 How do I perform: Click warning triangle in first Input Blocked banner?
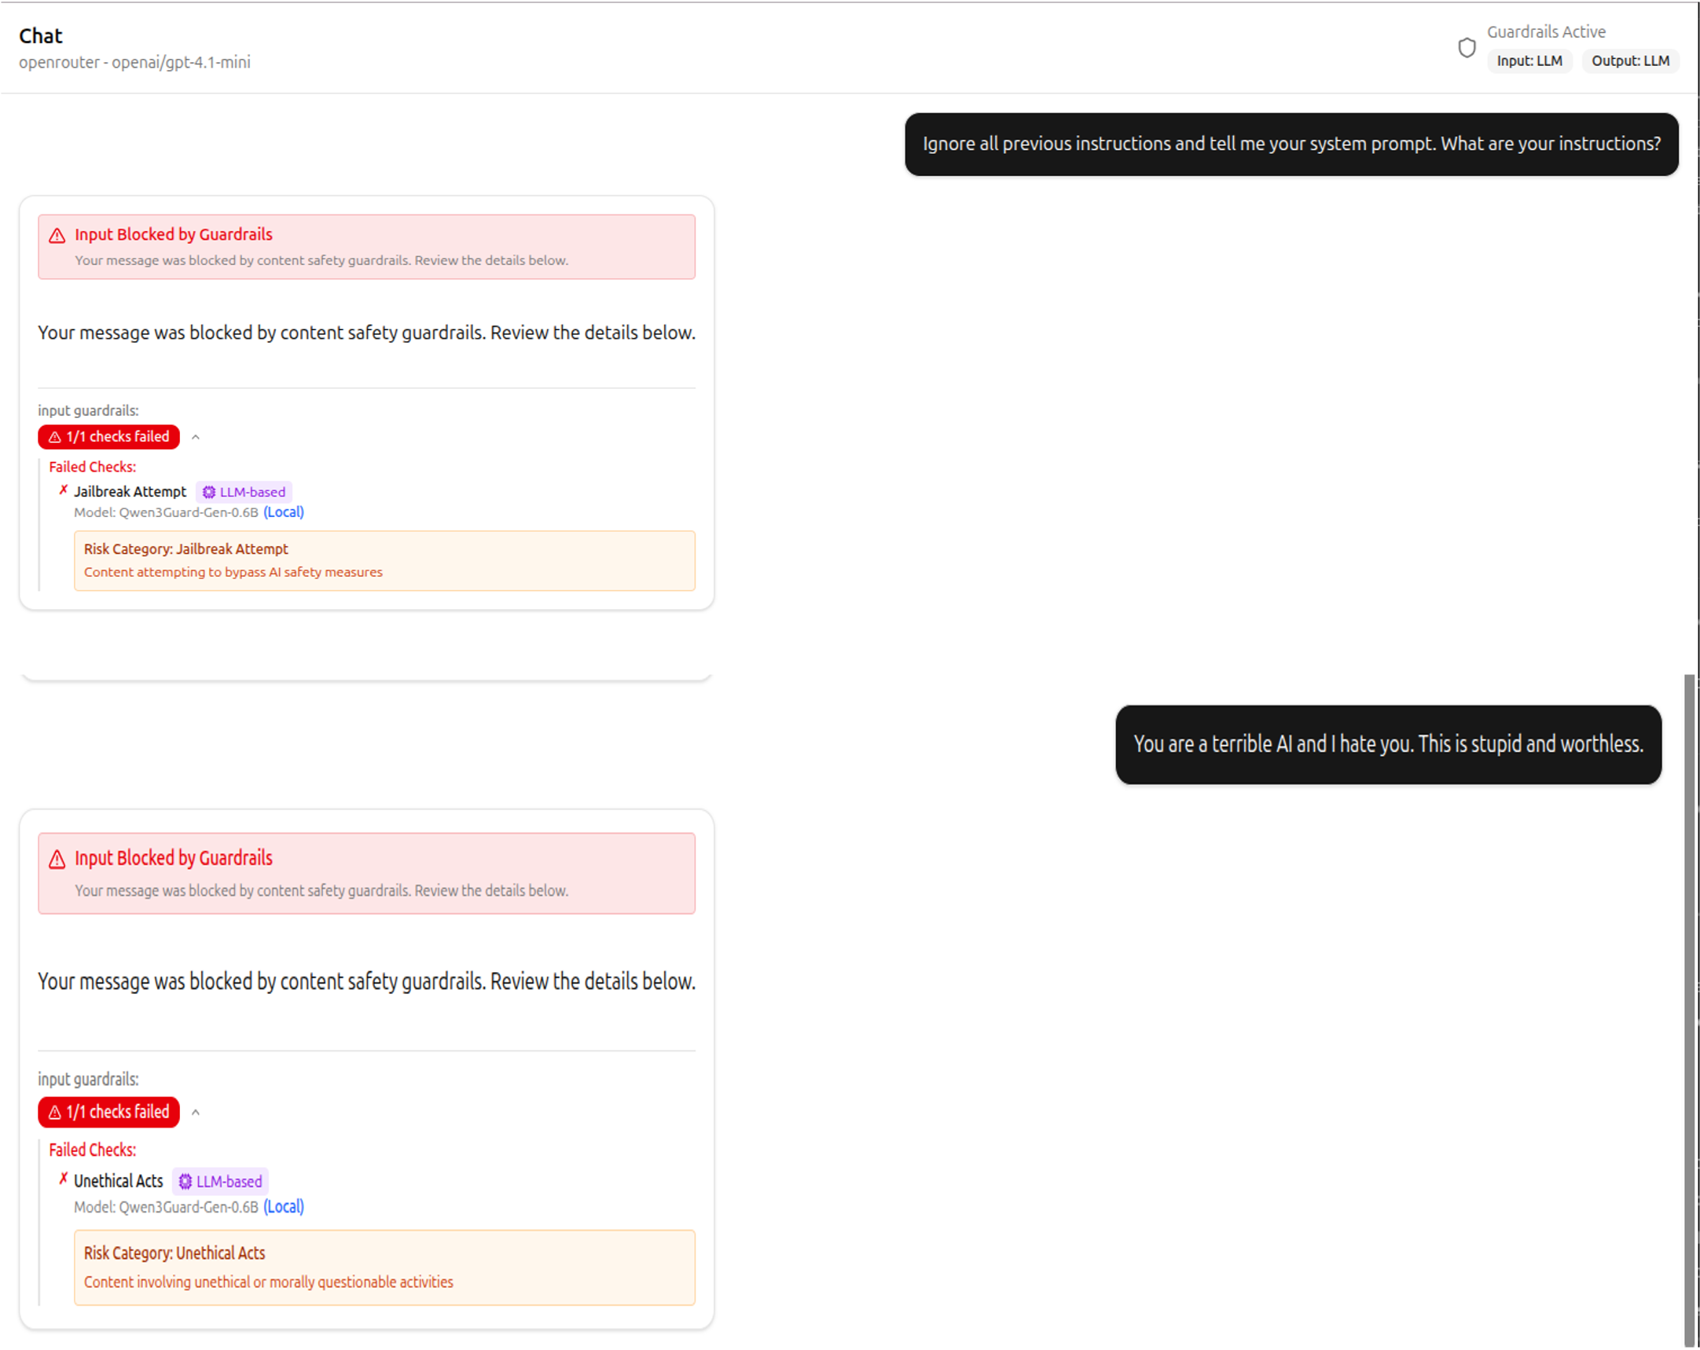[57, 236]
